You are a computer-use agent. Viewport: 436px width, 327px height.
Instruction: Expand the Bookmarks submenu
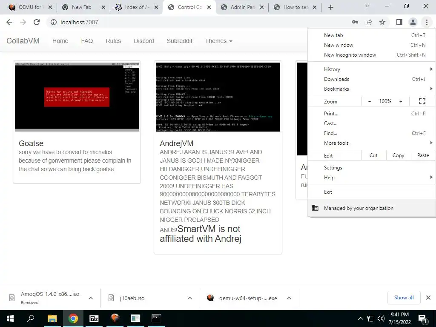[x=372, y=89]
